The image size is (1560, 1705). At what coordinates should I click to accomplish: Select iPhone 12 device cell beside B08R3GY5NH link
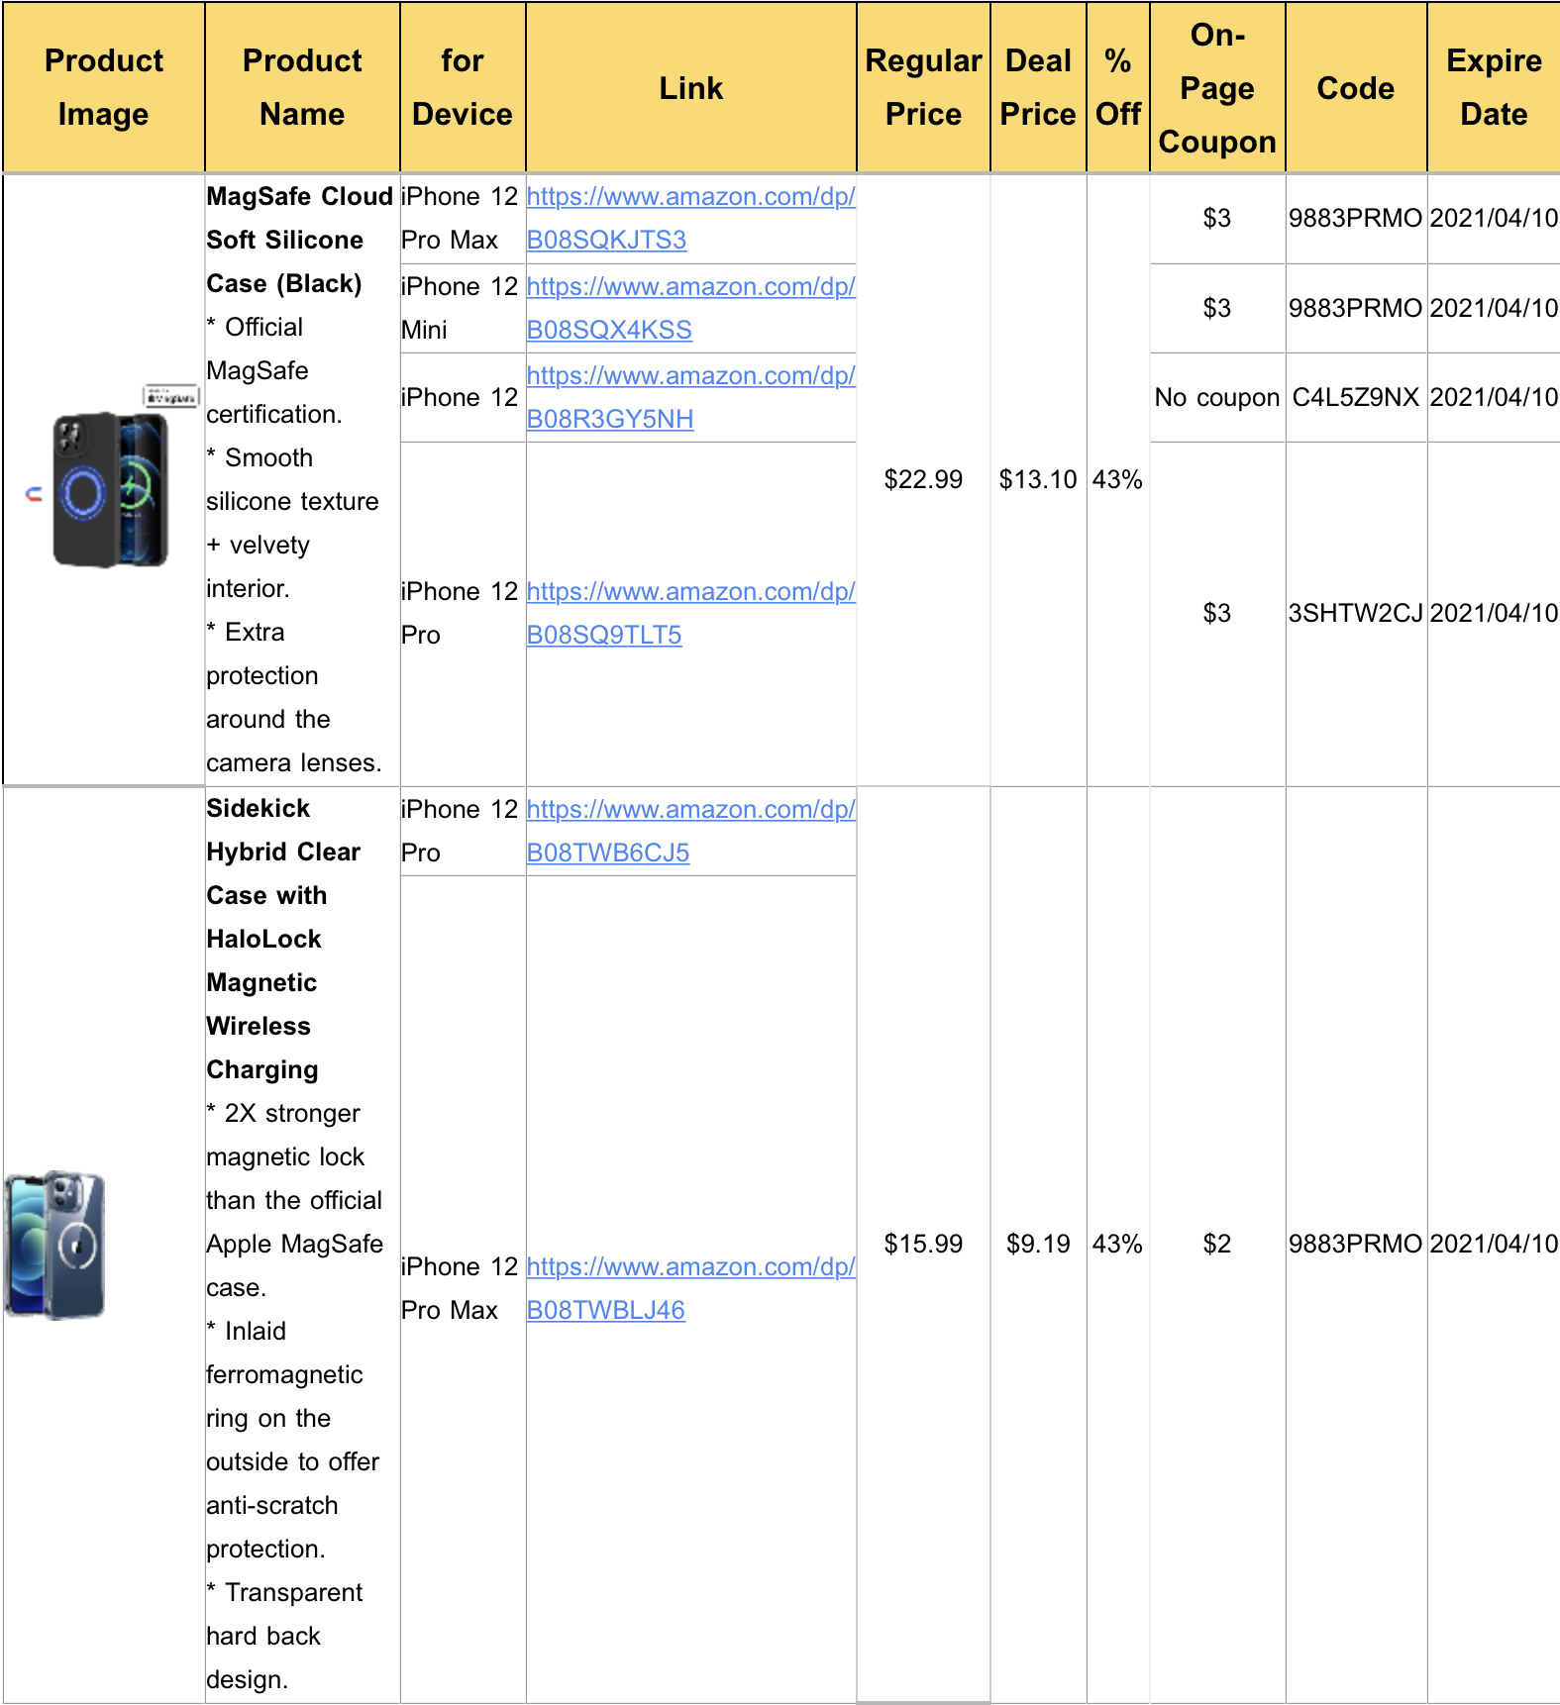[463, 397]
